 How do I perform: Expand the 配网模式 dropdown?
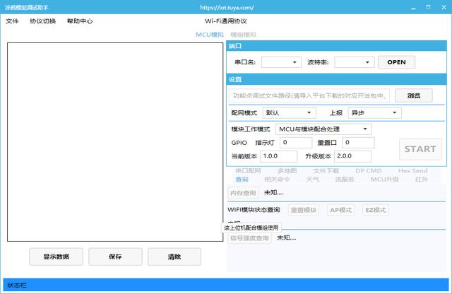click(289, 113)
